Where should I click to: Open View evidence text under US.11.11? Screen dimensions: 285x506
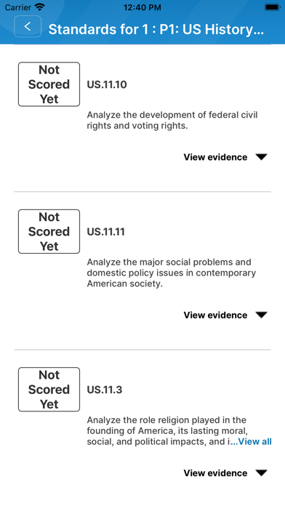pos(215,315)
